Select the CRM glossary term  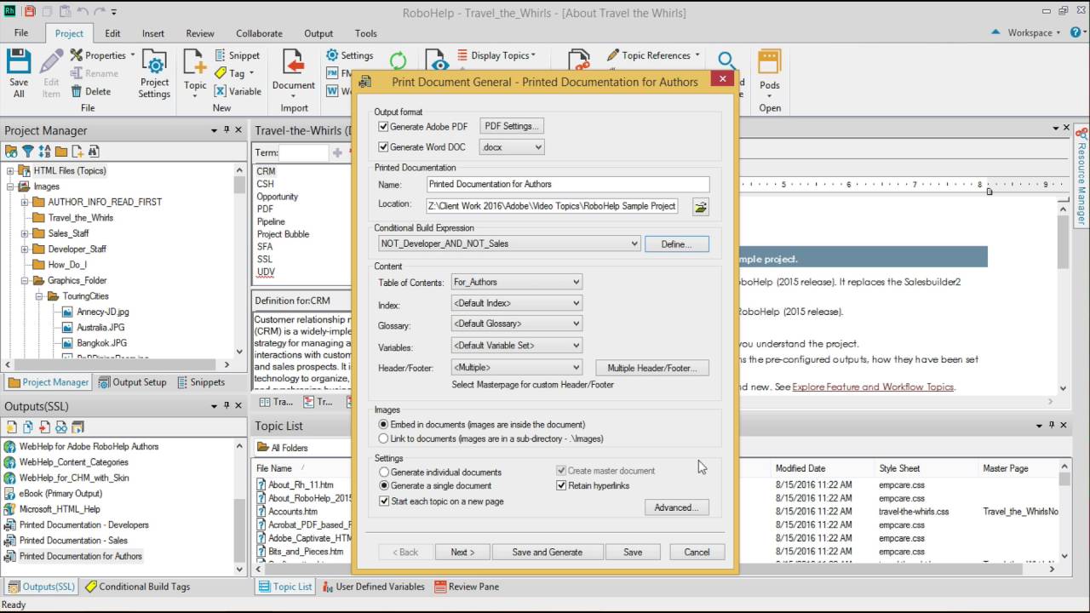tap(266, 171)
